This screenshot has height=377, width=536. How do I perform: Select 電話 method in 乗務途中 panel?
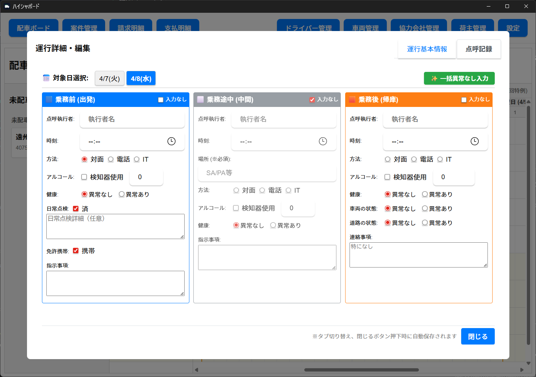click(262, 190)
